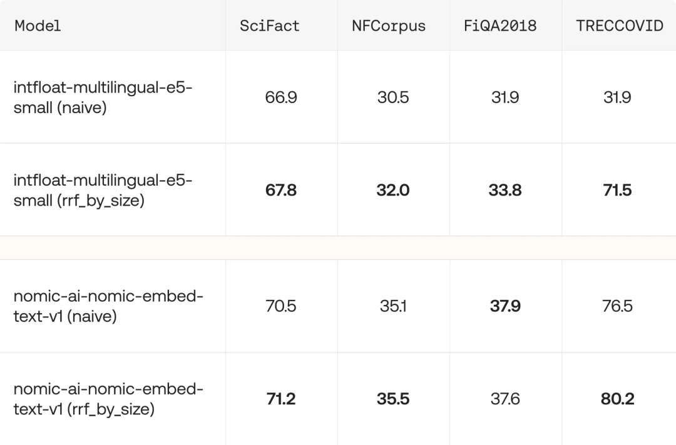Click the bold 67.8 SciFact score
Viewport: 676px width, 445px height.
pyautogui.click(x=281, y=191)
